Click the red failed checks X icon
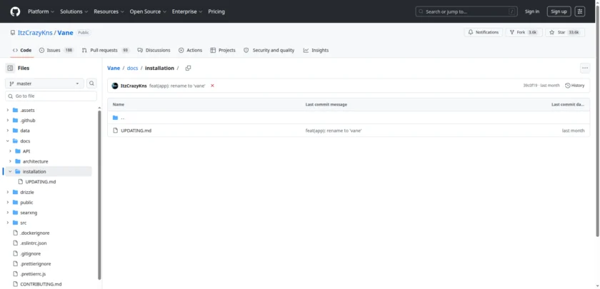 click(x=212, y=86)
